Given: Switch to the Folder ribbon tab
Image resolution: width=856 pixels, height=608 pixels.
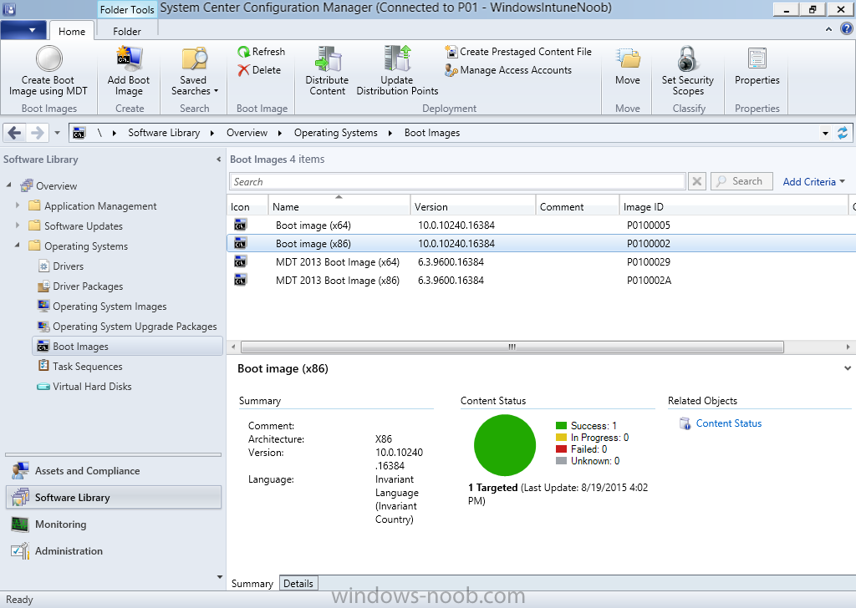Looking at the screenshot, I should click(127, 31).
